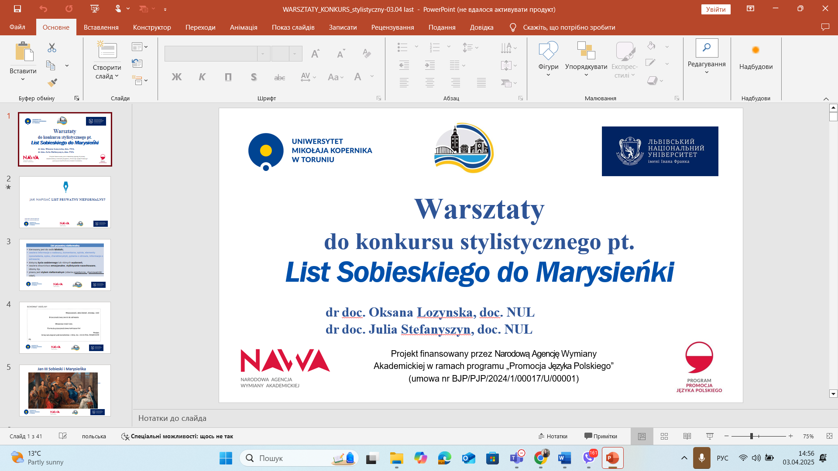Select the Format Painter brush icon
838x471 pixels.
coord(52,82)
